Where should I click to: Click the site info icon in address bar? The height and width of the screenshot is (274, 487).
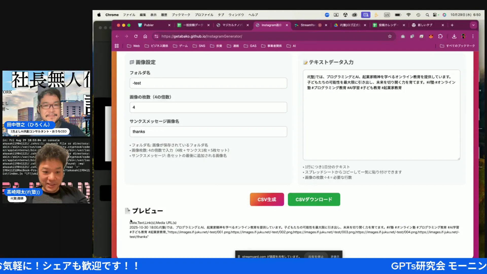(x=156, y=36)
